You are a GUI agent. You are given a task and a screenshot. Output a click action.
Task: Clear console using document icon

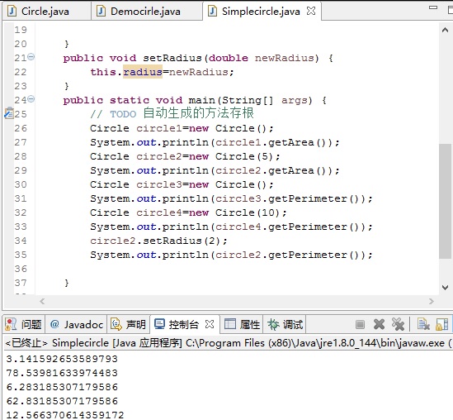pos(423,324)
